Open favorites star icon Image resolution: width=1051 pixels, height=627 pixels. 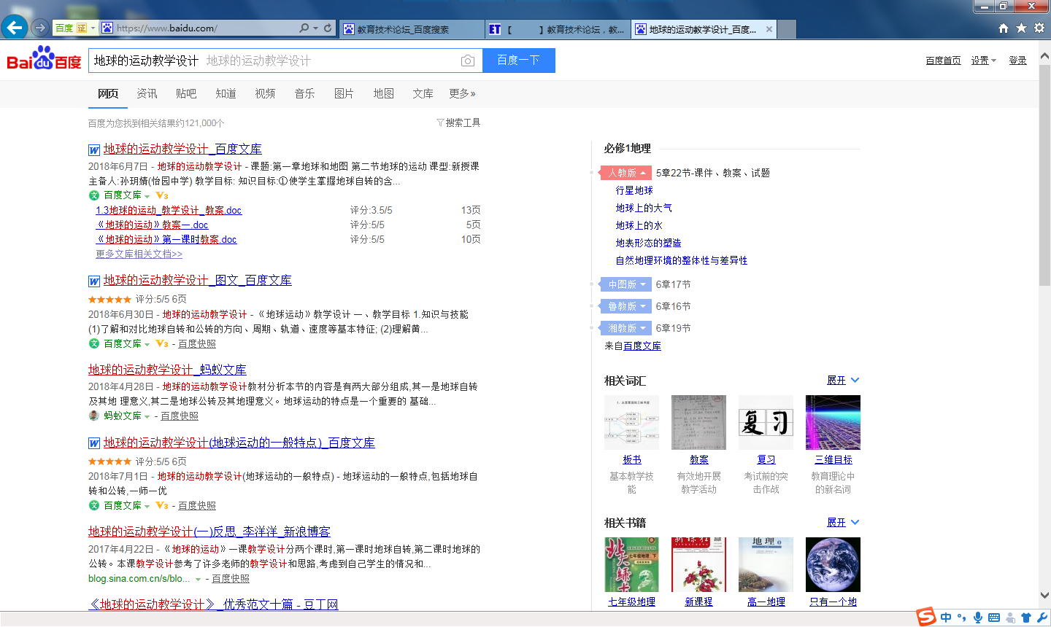click(1021, 28)
